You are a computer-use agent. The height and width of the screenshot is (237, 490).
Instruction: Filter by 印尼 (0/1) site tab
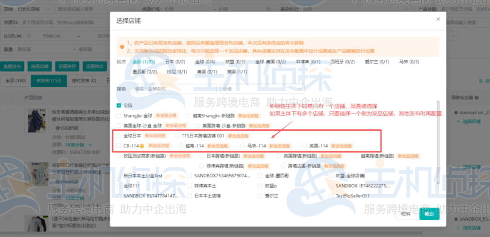pos(177,72)
